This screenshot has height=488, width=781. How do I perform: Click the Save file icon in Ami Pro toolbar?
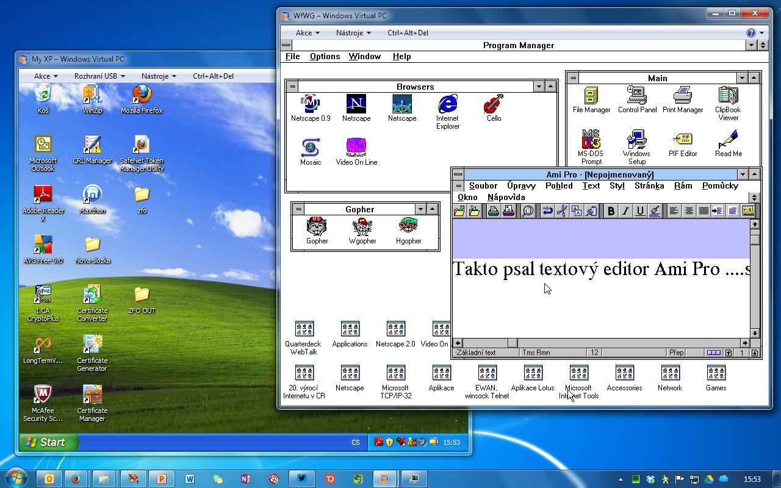click(x=474, y=211)
